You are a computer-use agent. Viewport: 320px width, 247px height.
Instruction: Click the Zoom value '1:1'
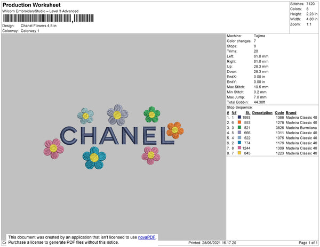click(x=309, y=24)
